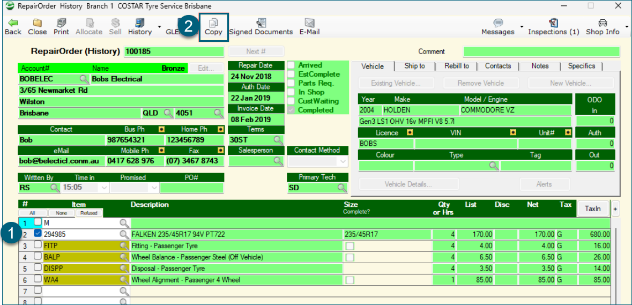Click the TaxIn button
Screen dimensions: 632x305
pyautogui.click(x=593, y=209)
